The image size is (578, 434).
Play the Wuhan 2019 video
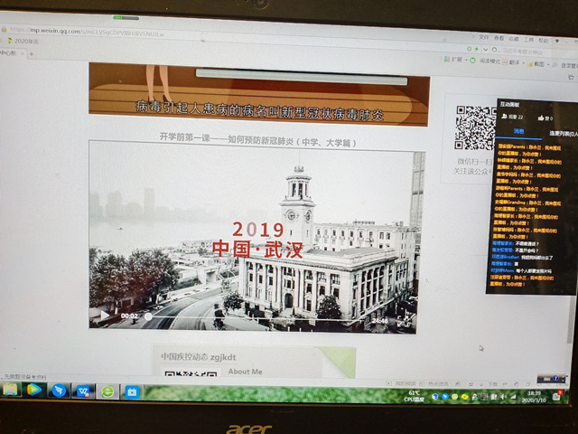click(x=105, y=315)
